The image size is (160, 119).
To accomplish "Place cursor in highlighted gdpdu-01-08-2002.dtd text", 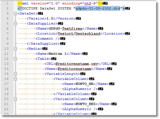I will tap(98, 8).
